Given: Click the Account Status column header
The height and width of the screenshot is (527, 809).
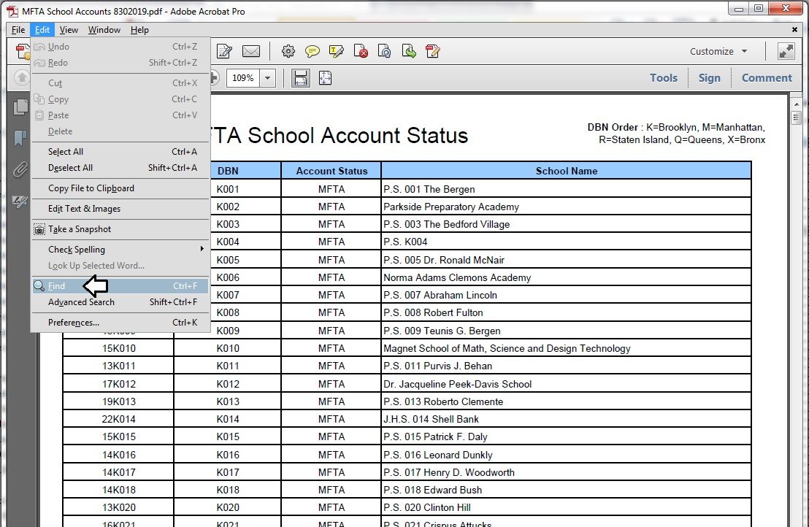Looking at the screenshot, I should coord(331,171).
